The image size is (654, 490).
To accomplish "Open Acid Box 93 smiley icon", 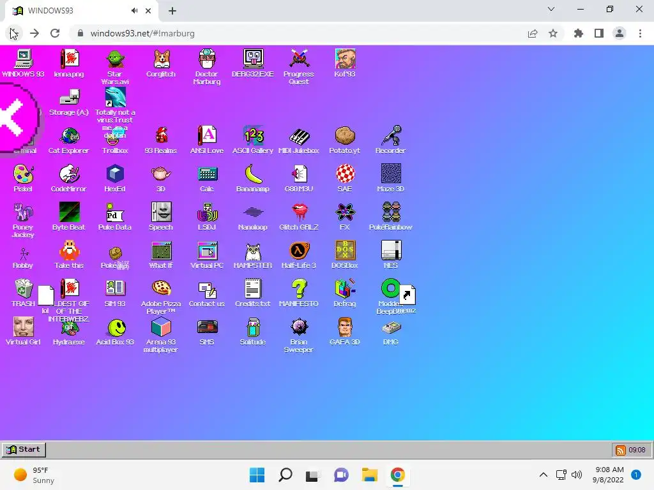I will (x=115, y=327).
